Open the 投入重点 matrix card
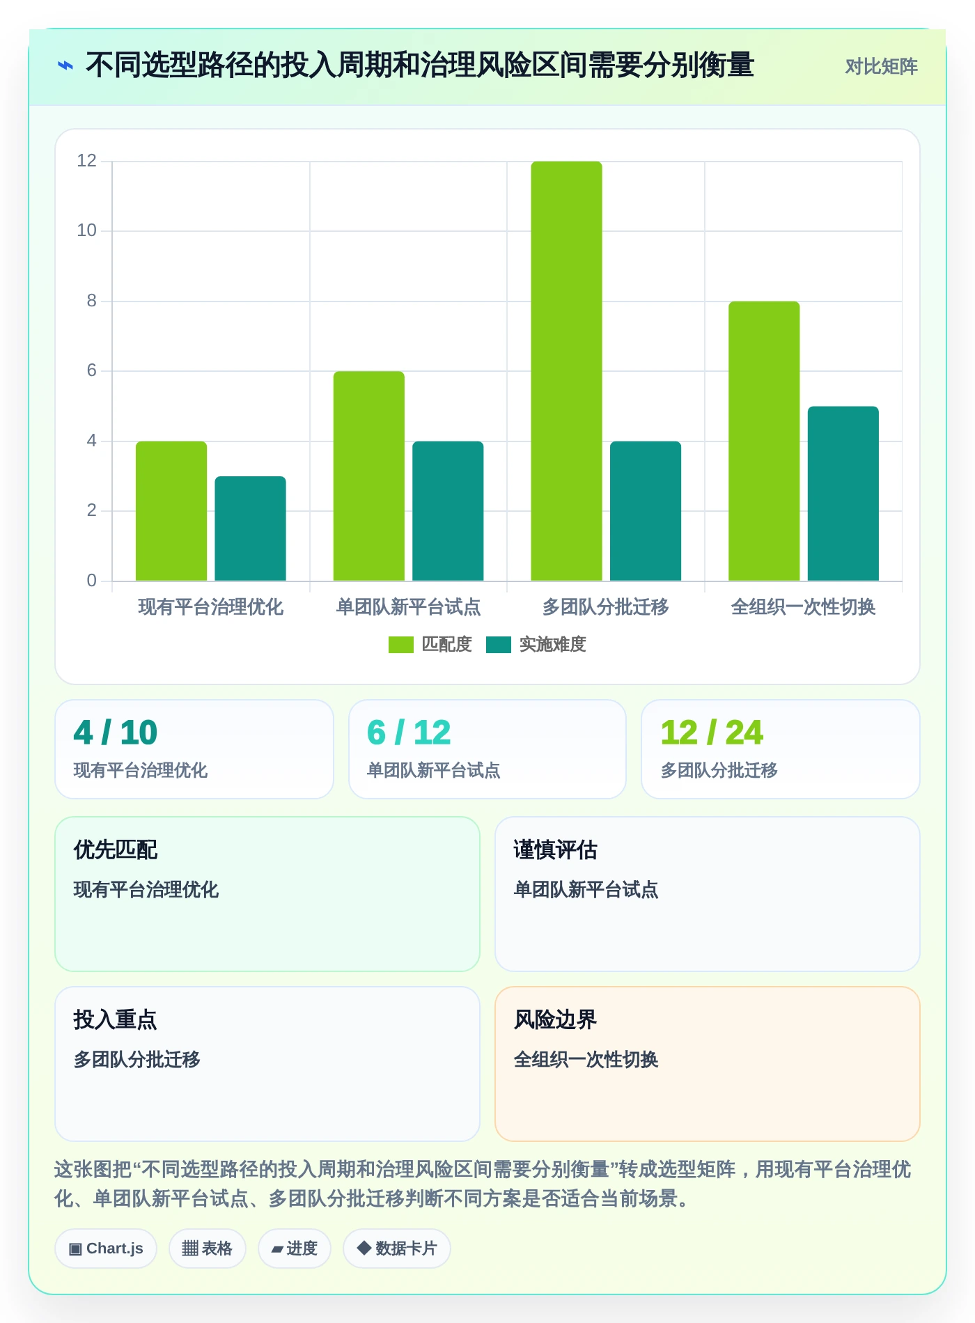This screenshot has height=1323, width=975. (267, 1064)
